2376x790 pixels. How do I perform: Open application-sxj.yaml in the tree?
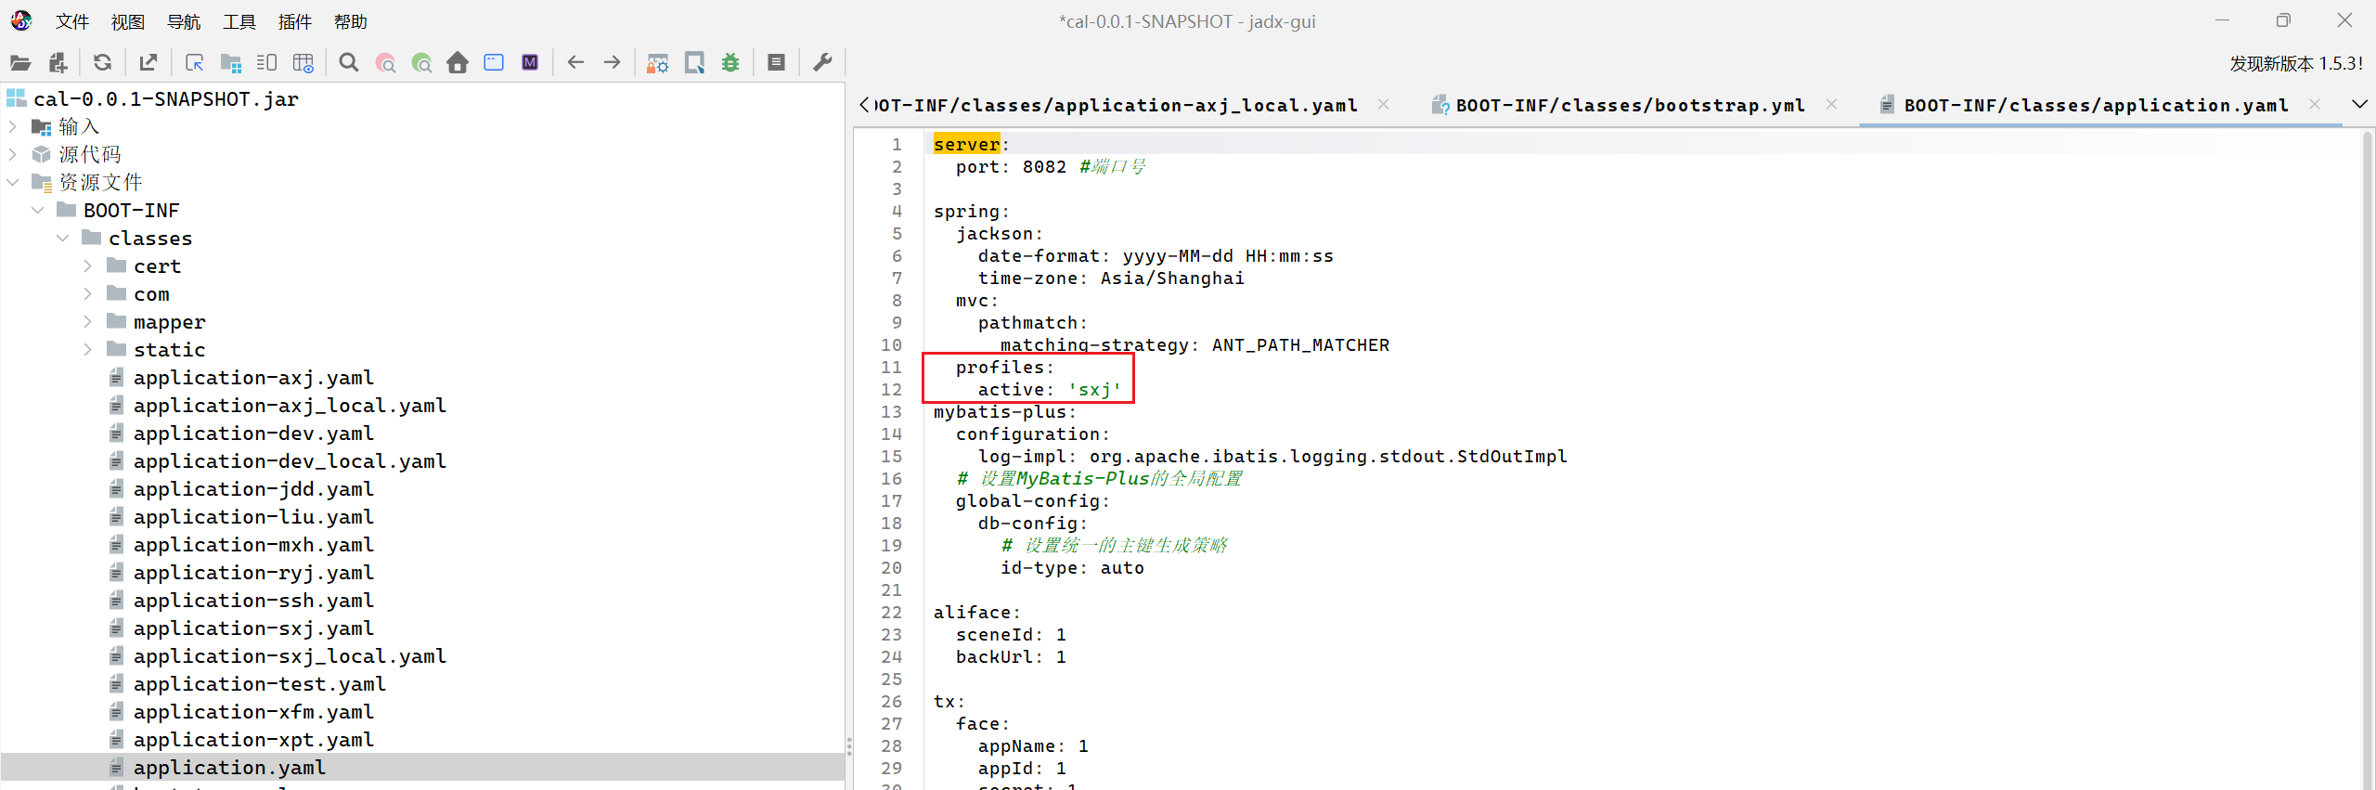[252, 628]
